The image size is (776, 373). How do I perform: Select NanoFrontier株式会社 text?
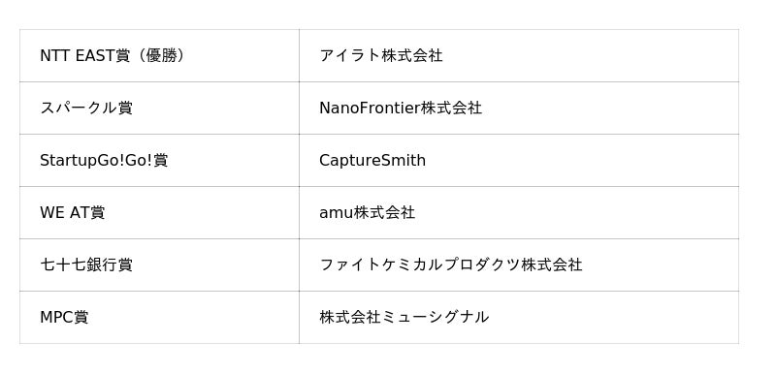point(401,109)
